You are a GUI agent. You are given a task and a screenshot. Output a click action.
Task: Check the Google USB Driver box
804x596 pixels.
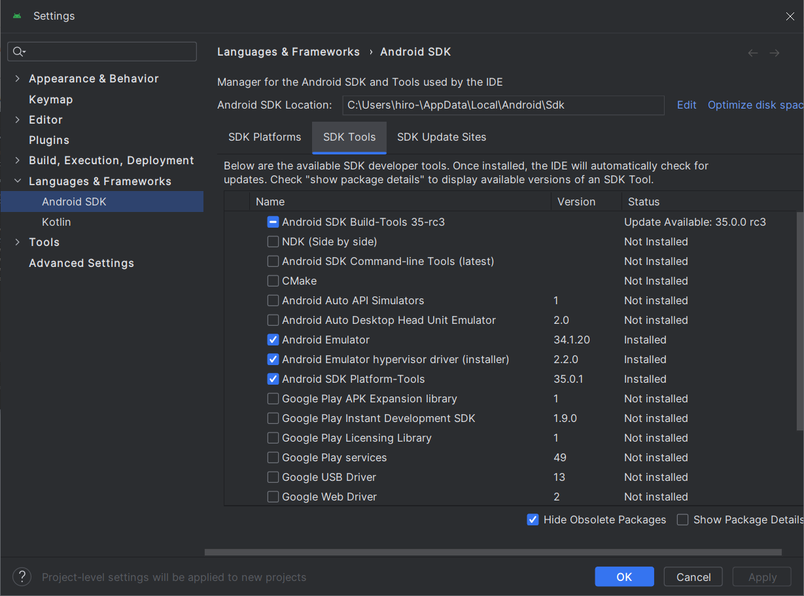(x=273, y=477)
